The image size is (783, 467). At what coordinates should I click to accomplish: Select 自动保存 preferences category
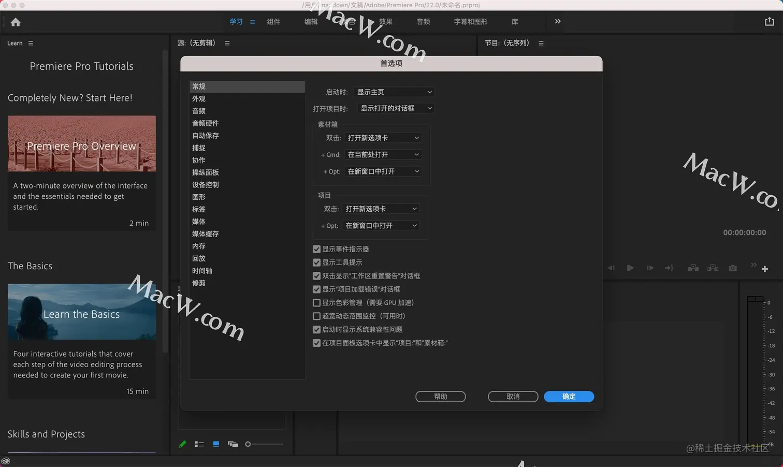pos(247,136)
